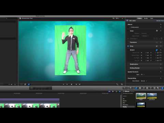Image resolution: width=164 pixels, height=123 pixels.
Task: Open the Blend Mode dropdown under Compositing
Action: (x=144, y=81)
